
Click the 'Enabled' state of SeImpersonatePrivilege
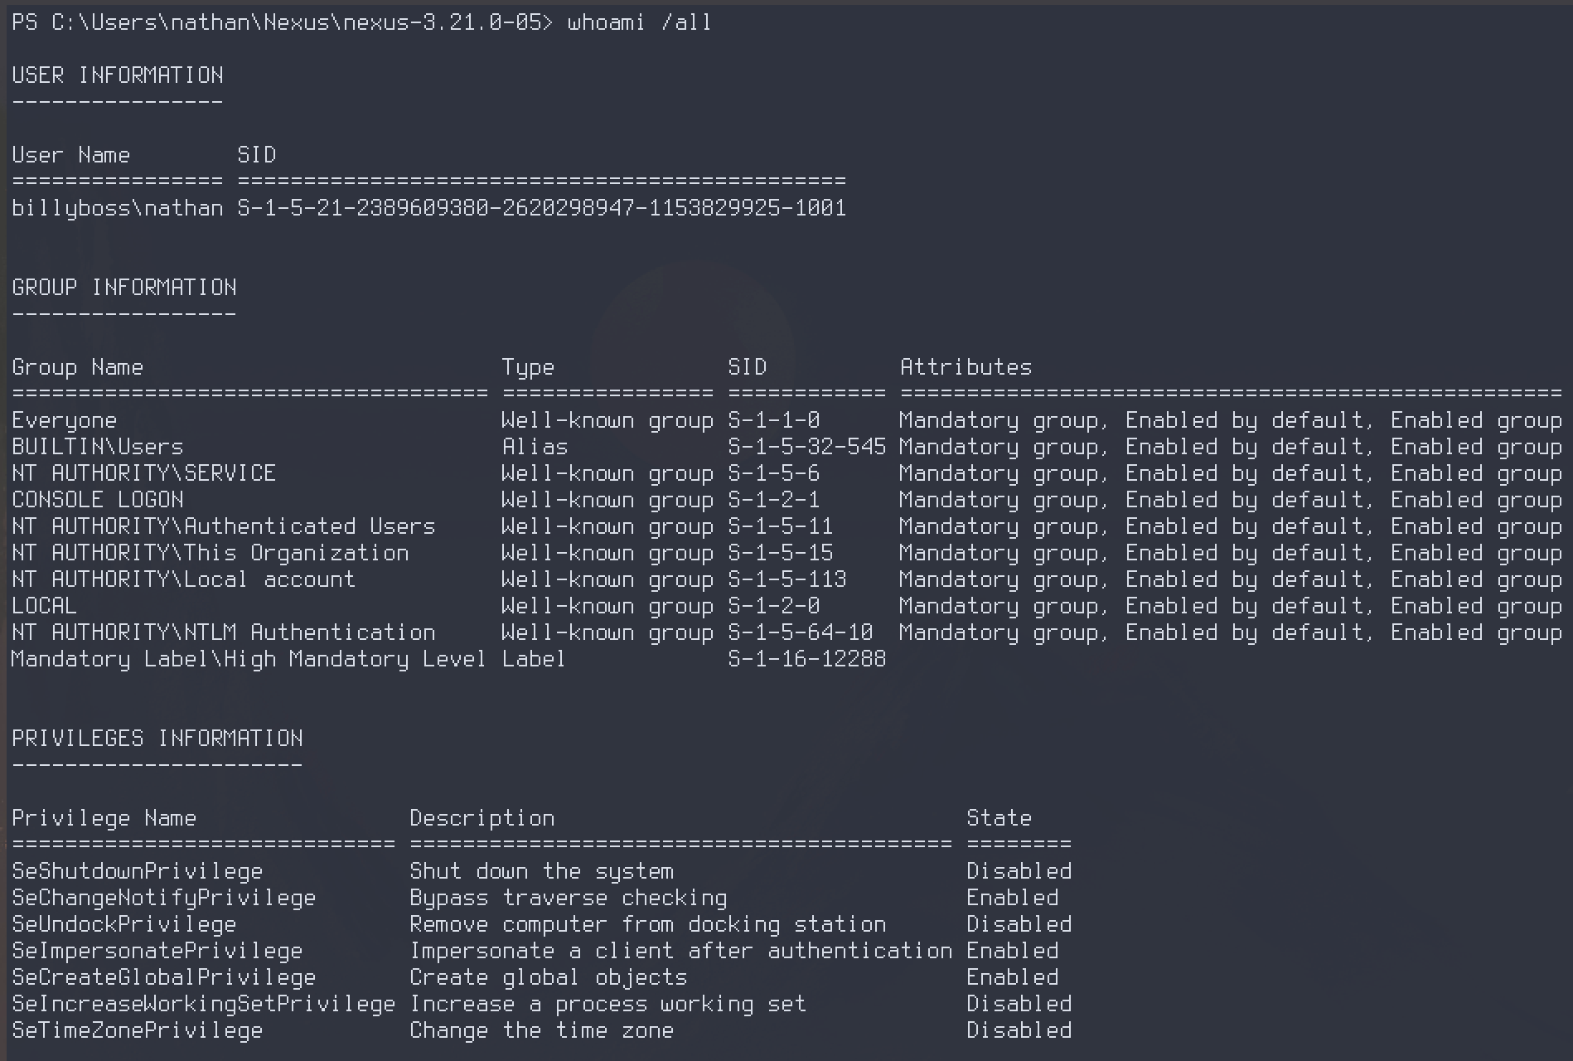1013,951
